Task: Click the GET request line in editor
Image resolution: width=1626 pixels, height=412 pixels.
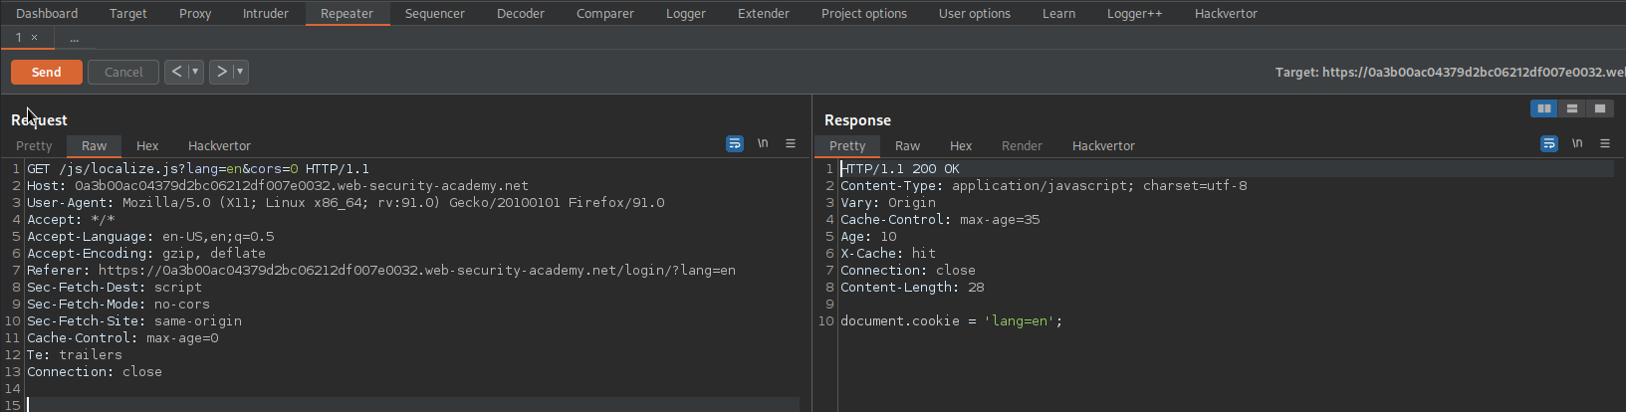Action: [198, 169]
